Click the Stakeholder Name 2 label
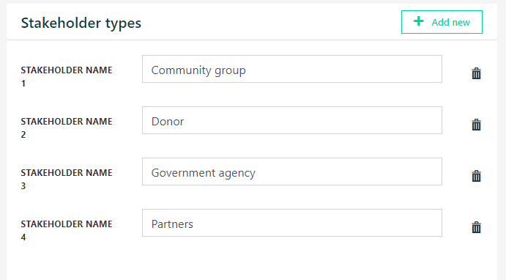The height and width of the screenshot is (280, 506). [x=67, y=128]
